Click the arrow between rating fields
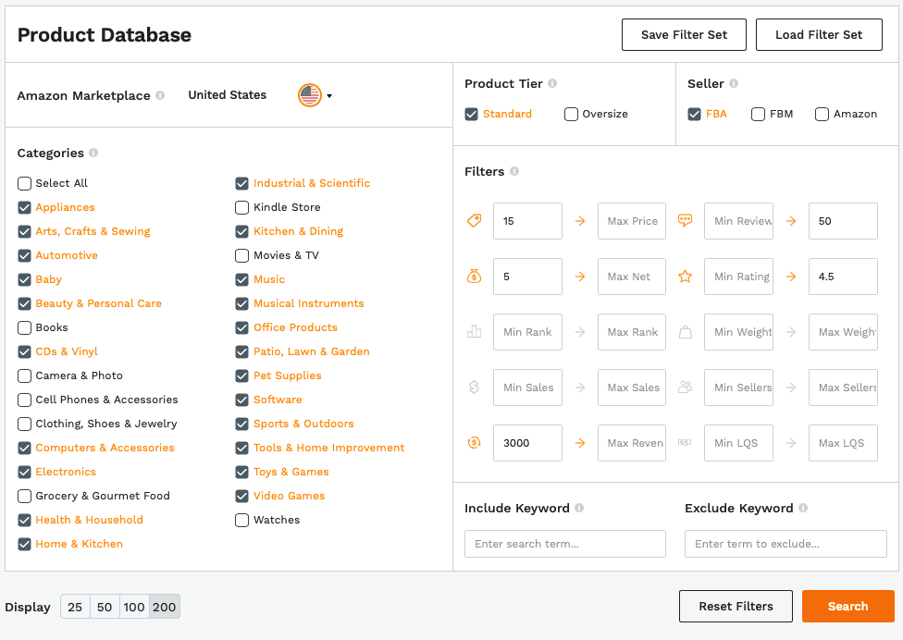Image resolution: width=903 pixels, height=640 pixels. tap(791, 277)
